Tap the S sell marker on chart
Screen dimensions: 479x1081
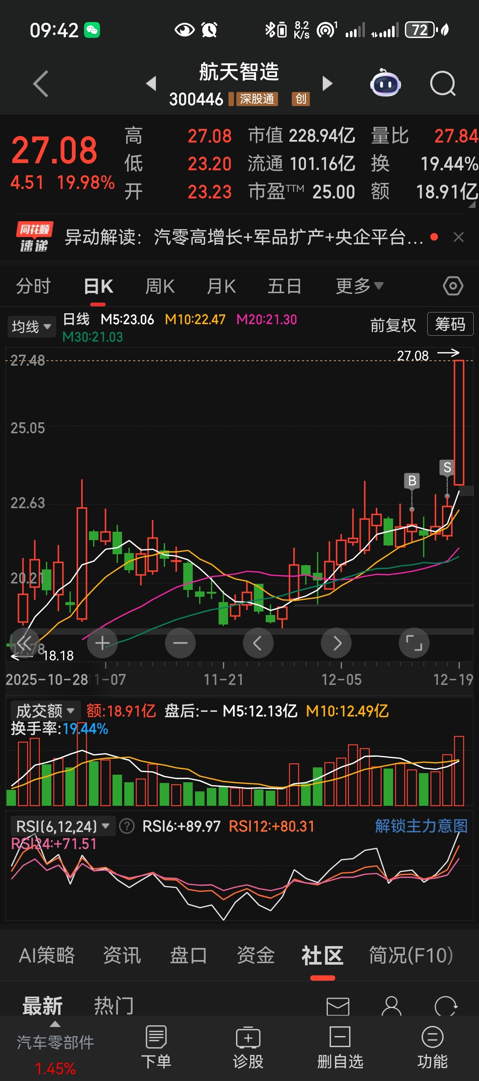click(x=447, y=467)
